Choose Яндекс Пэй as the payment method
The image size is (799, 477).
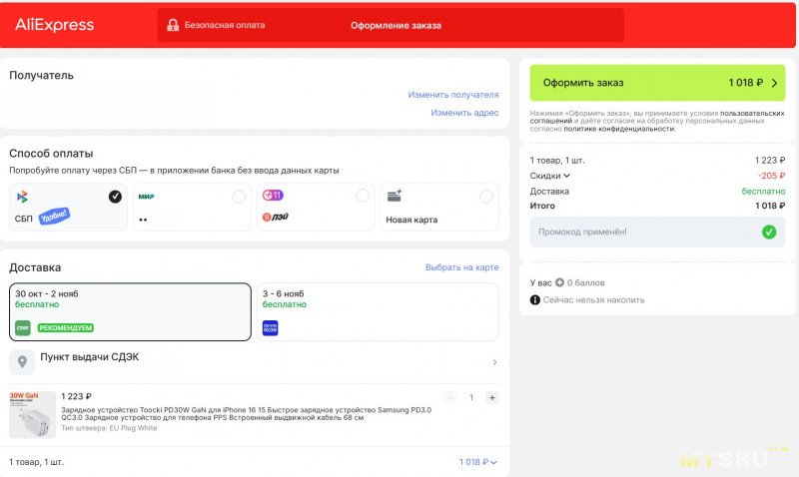pos(313,208)
